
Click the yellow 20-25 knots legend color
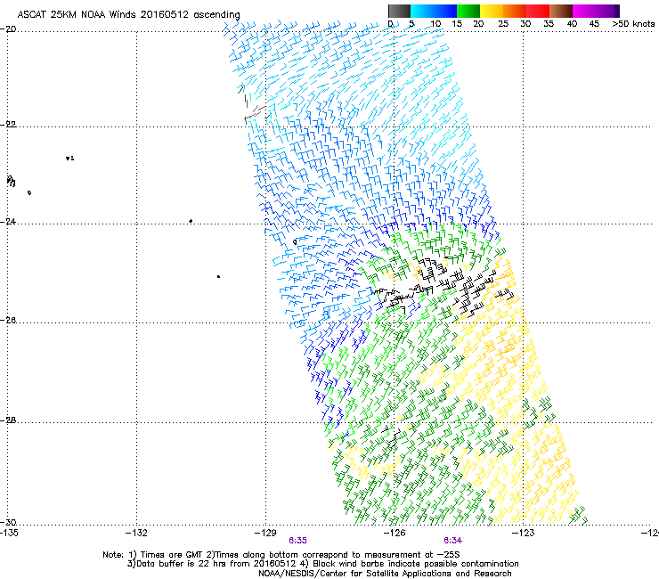[492, 11]
